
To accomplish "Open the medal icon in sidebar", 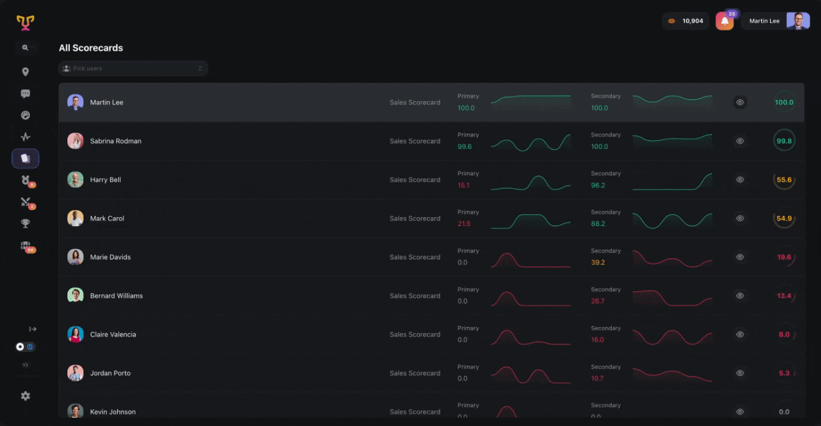I will tap(25, 180).
